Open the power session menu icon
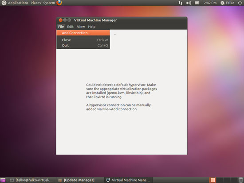 [240, 3]
